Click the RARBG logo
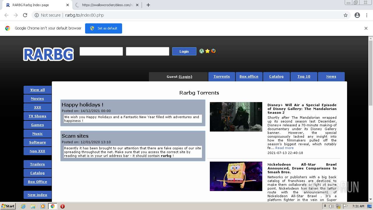Viewport: 373px width, 210px height. coord(48,54)
